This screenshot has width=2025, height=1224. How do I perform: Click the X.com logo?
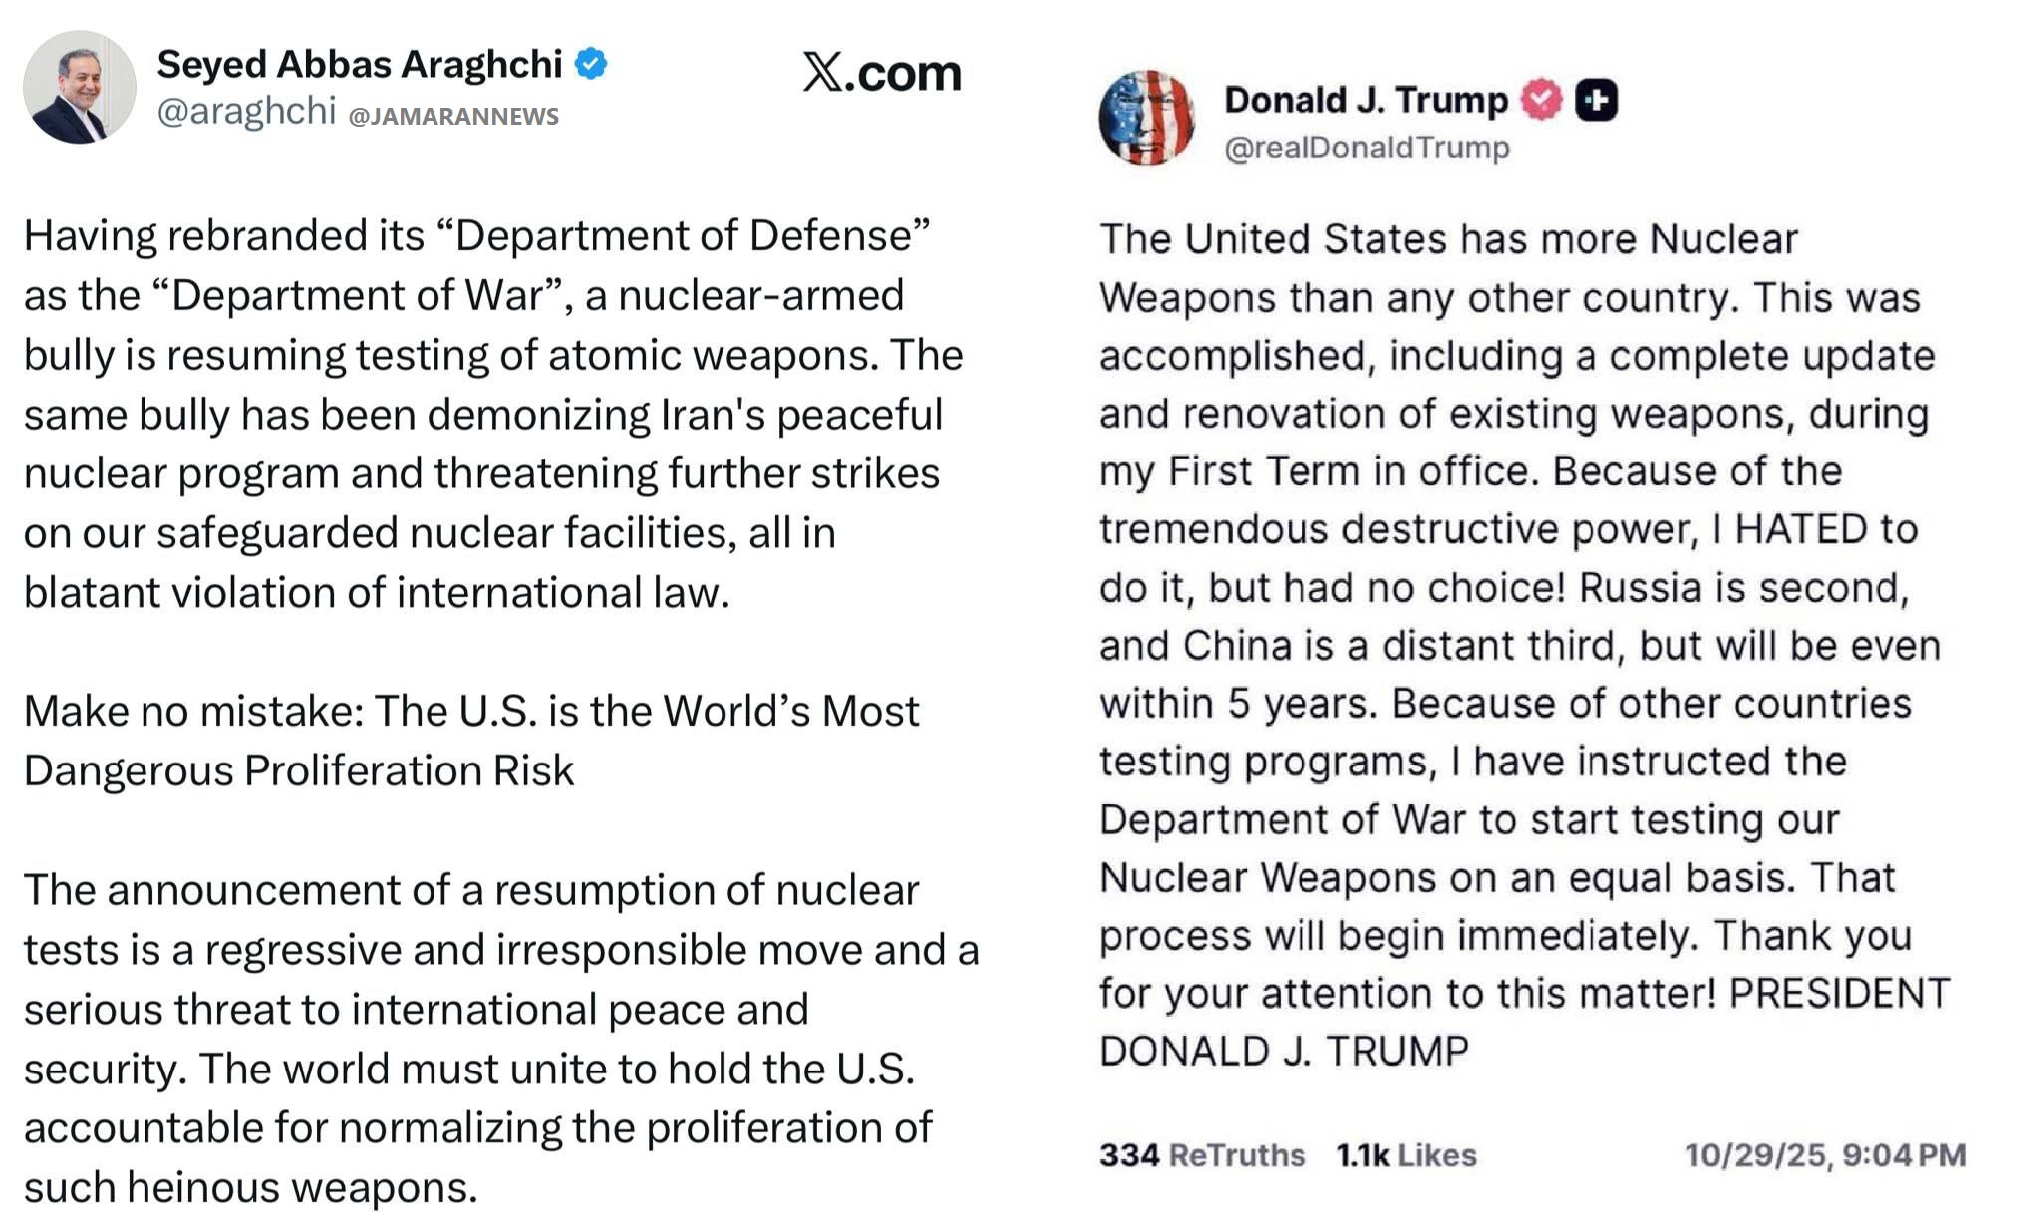(x=881, y=73)
